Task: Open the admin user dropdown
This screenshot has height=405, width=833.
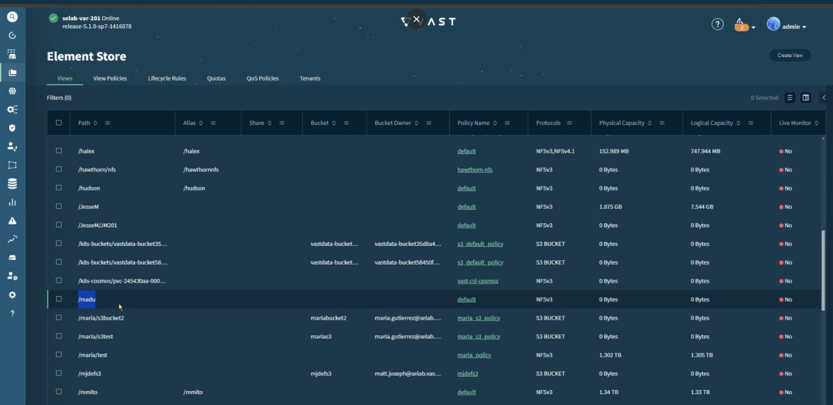Action: [x=787, y=25]
